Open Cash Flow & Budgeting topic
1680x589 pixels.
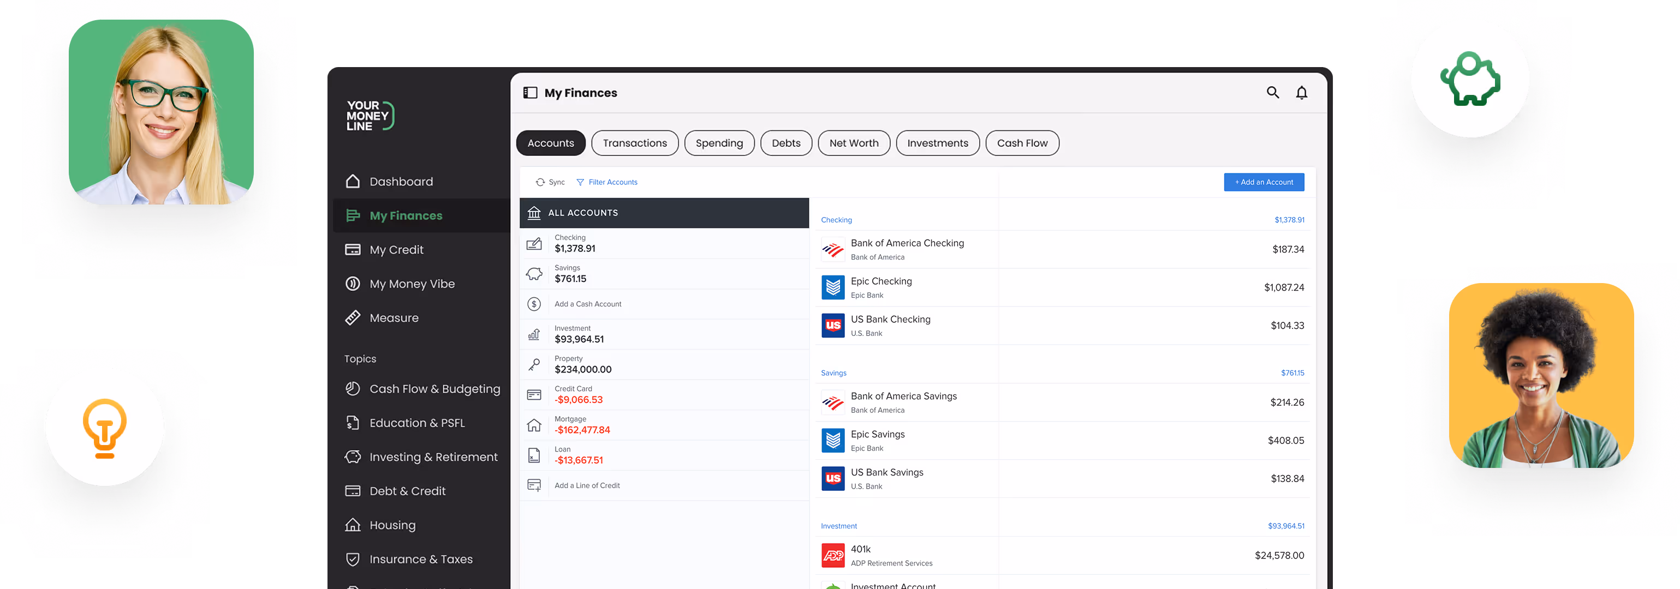coord(434,389)
